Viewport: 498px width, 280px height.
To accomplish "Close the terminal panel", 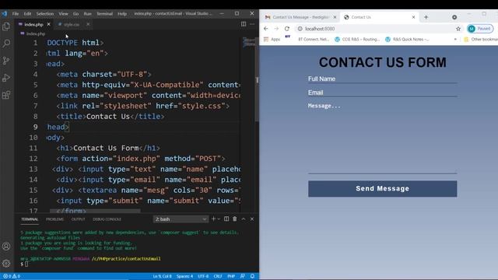I will coord(252,219).
